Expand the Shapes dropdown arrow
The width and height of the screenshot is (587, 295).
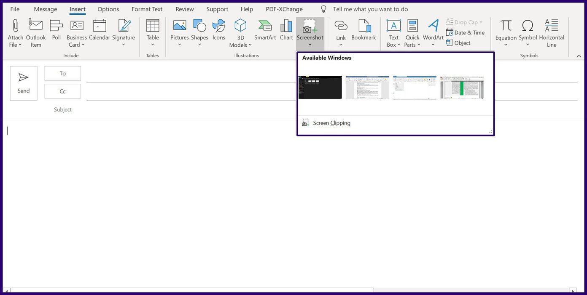[199, 45]
